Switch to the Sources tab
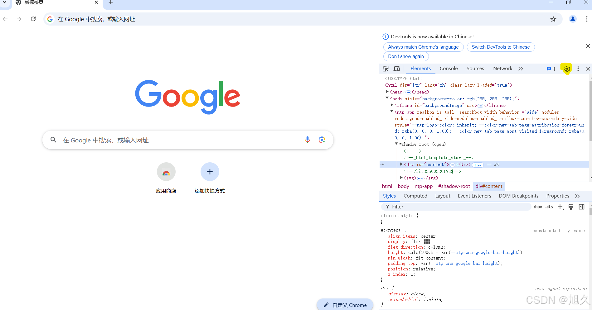 [x=475, y=69]
